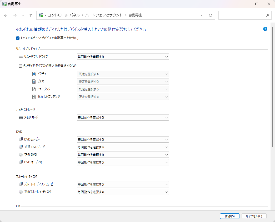Screen dimensions: 275x222
Task: Click the キャンセル(C) button
Action: pos(254,216)
